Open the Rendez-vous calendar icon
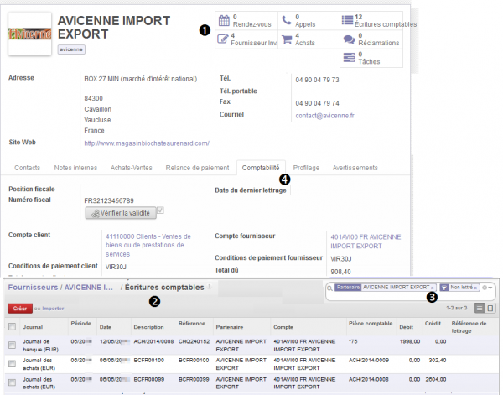Image resolution: width=503 pixels, height=395 pixels. click(x=224, y=20)
